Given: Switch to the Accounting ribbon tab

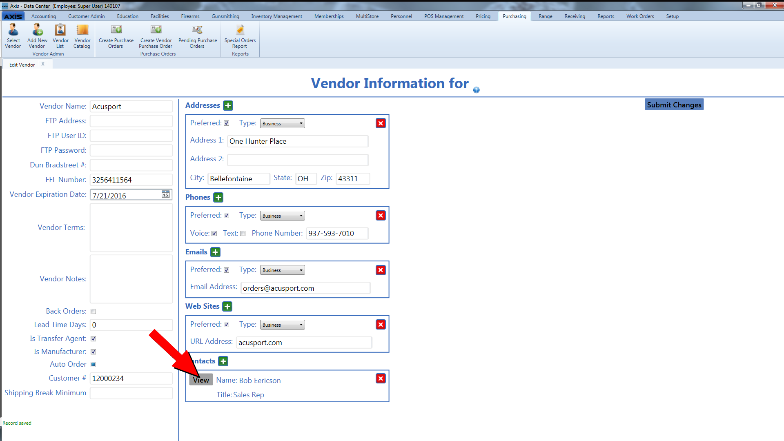Looking at the screenshot, I should [44, 16].
